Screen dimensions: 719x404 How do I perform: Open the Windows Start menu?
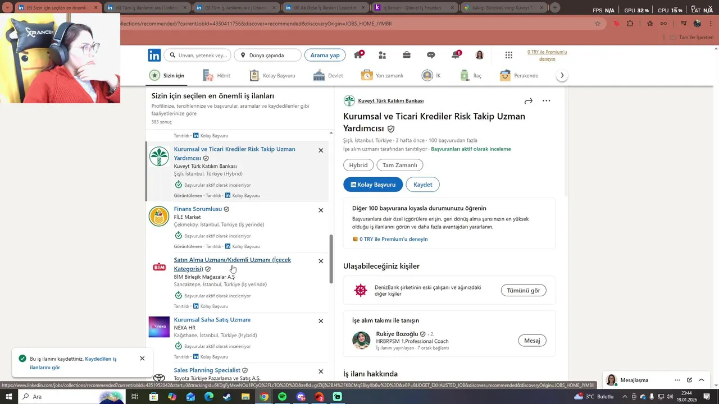point(9,397)
